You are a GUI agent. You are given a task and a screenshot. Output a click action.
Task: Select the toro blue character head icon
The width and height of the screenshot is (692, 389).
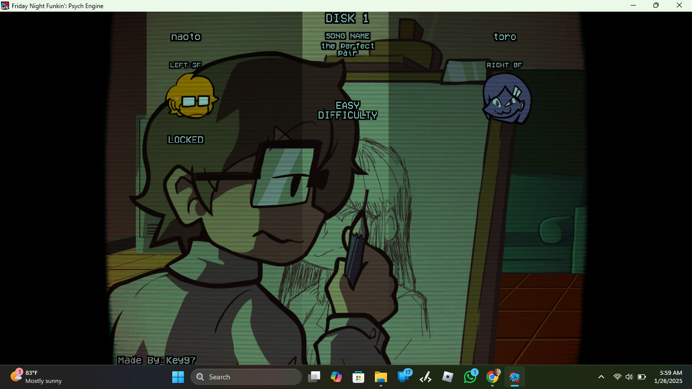tap(507, 98)
